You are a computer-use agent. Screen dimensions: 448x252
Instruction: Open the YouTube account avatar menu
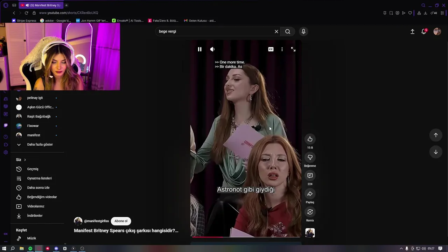click(x=437, y=31)
